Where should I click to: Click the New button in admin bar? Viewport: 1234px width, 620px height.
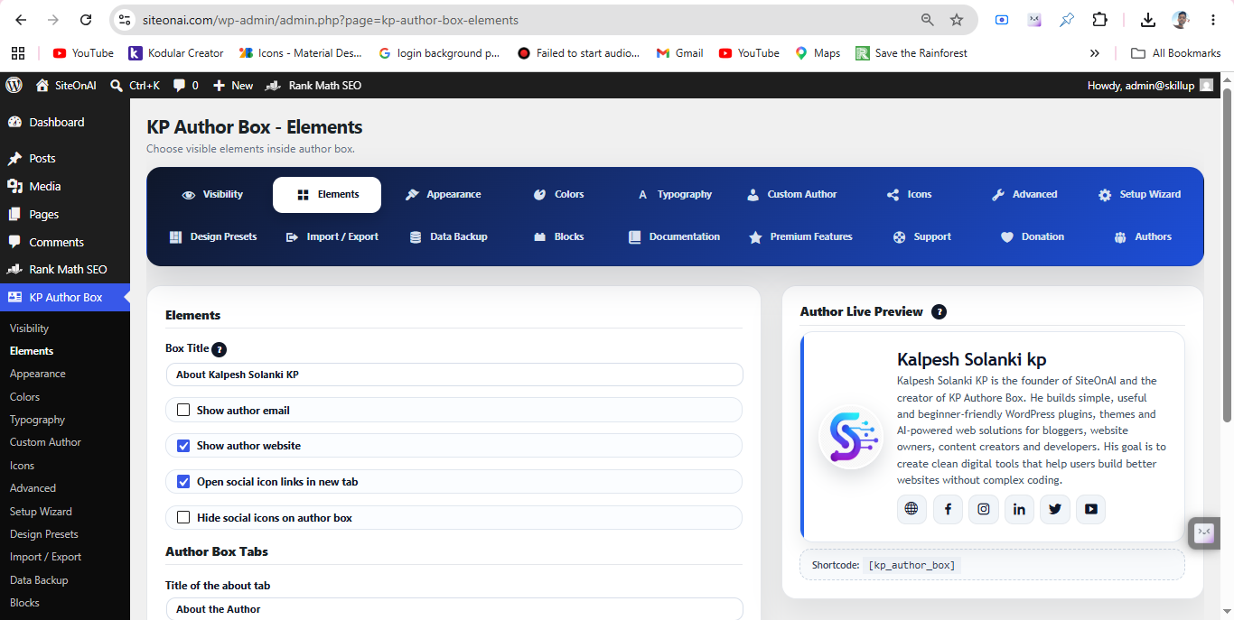233,85
